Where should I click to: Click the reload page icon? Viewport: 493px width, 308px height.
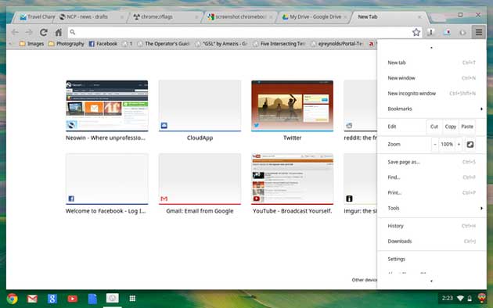(44, 32)
